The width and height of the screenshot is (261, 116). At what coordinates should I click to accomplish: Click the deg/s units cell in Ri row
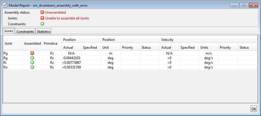pyautogui.click(x=208, y=63)
